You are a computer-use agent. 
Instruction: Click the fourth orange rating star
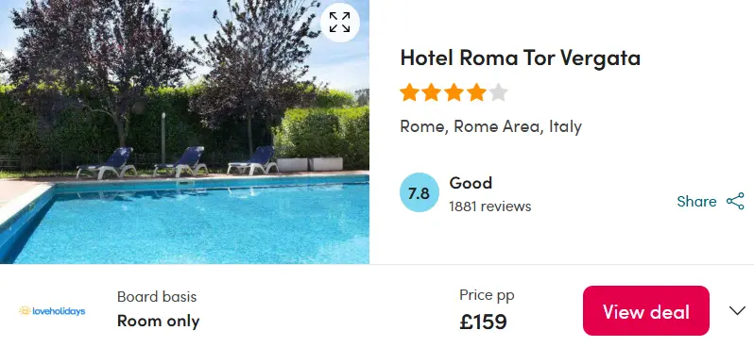coord(476,92)
